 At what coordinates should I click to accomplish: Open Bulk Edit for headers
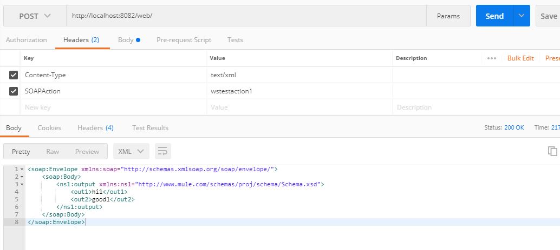click(x=520, y=58)
